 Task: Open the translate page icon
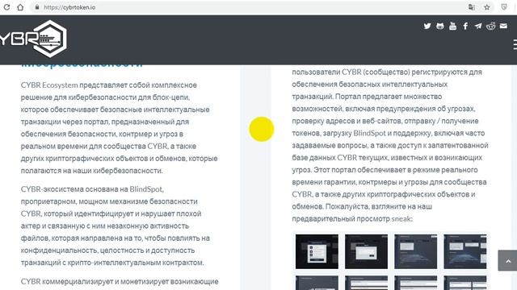click(472, 7)
